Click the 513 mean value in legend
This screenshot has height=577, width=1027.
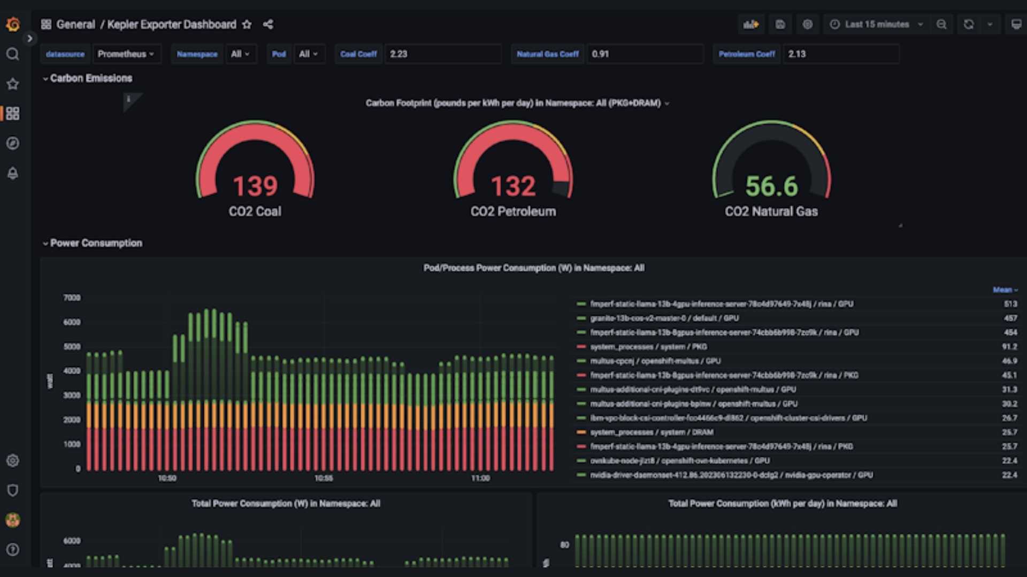[x=1010, y=304]
